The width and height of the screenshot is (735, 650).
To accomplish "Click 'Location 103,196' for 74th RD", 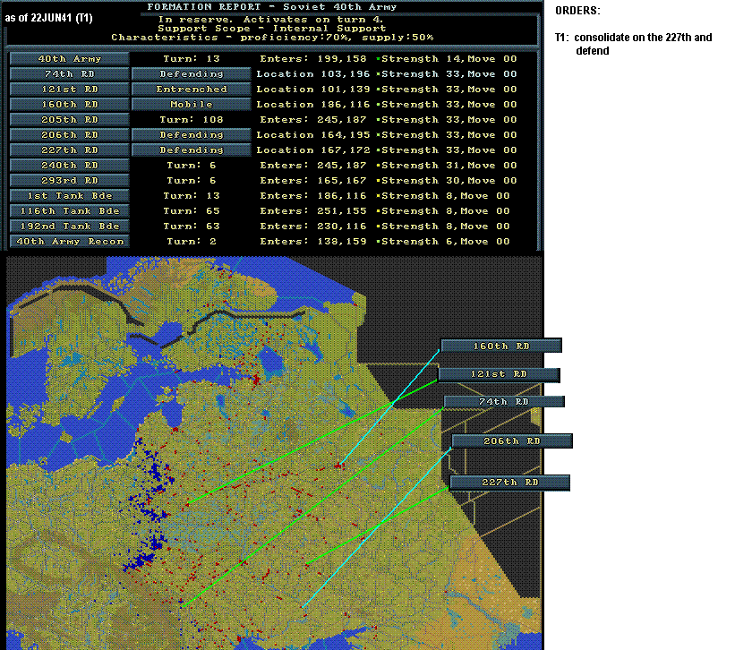I will (x=313, y=74).
